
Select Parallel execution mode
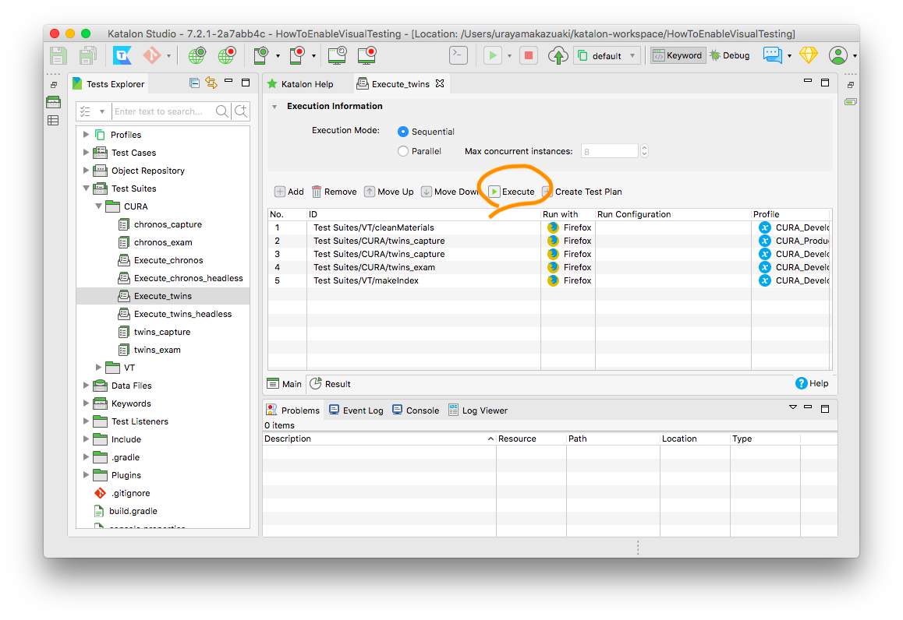click(x=403, y=151)
